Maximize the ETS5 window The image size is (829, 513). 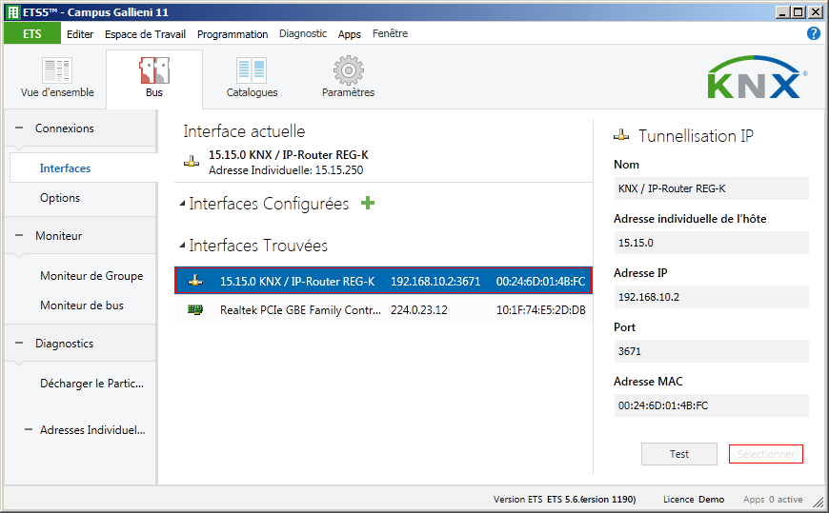coord(799,12)
